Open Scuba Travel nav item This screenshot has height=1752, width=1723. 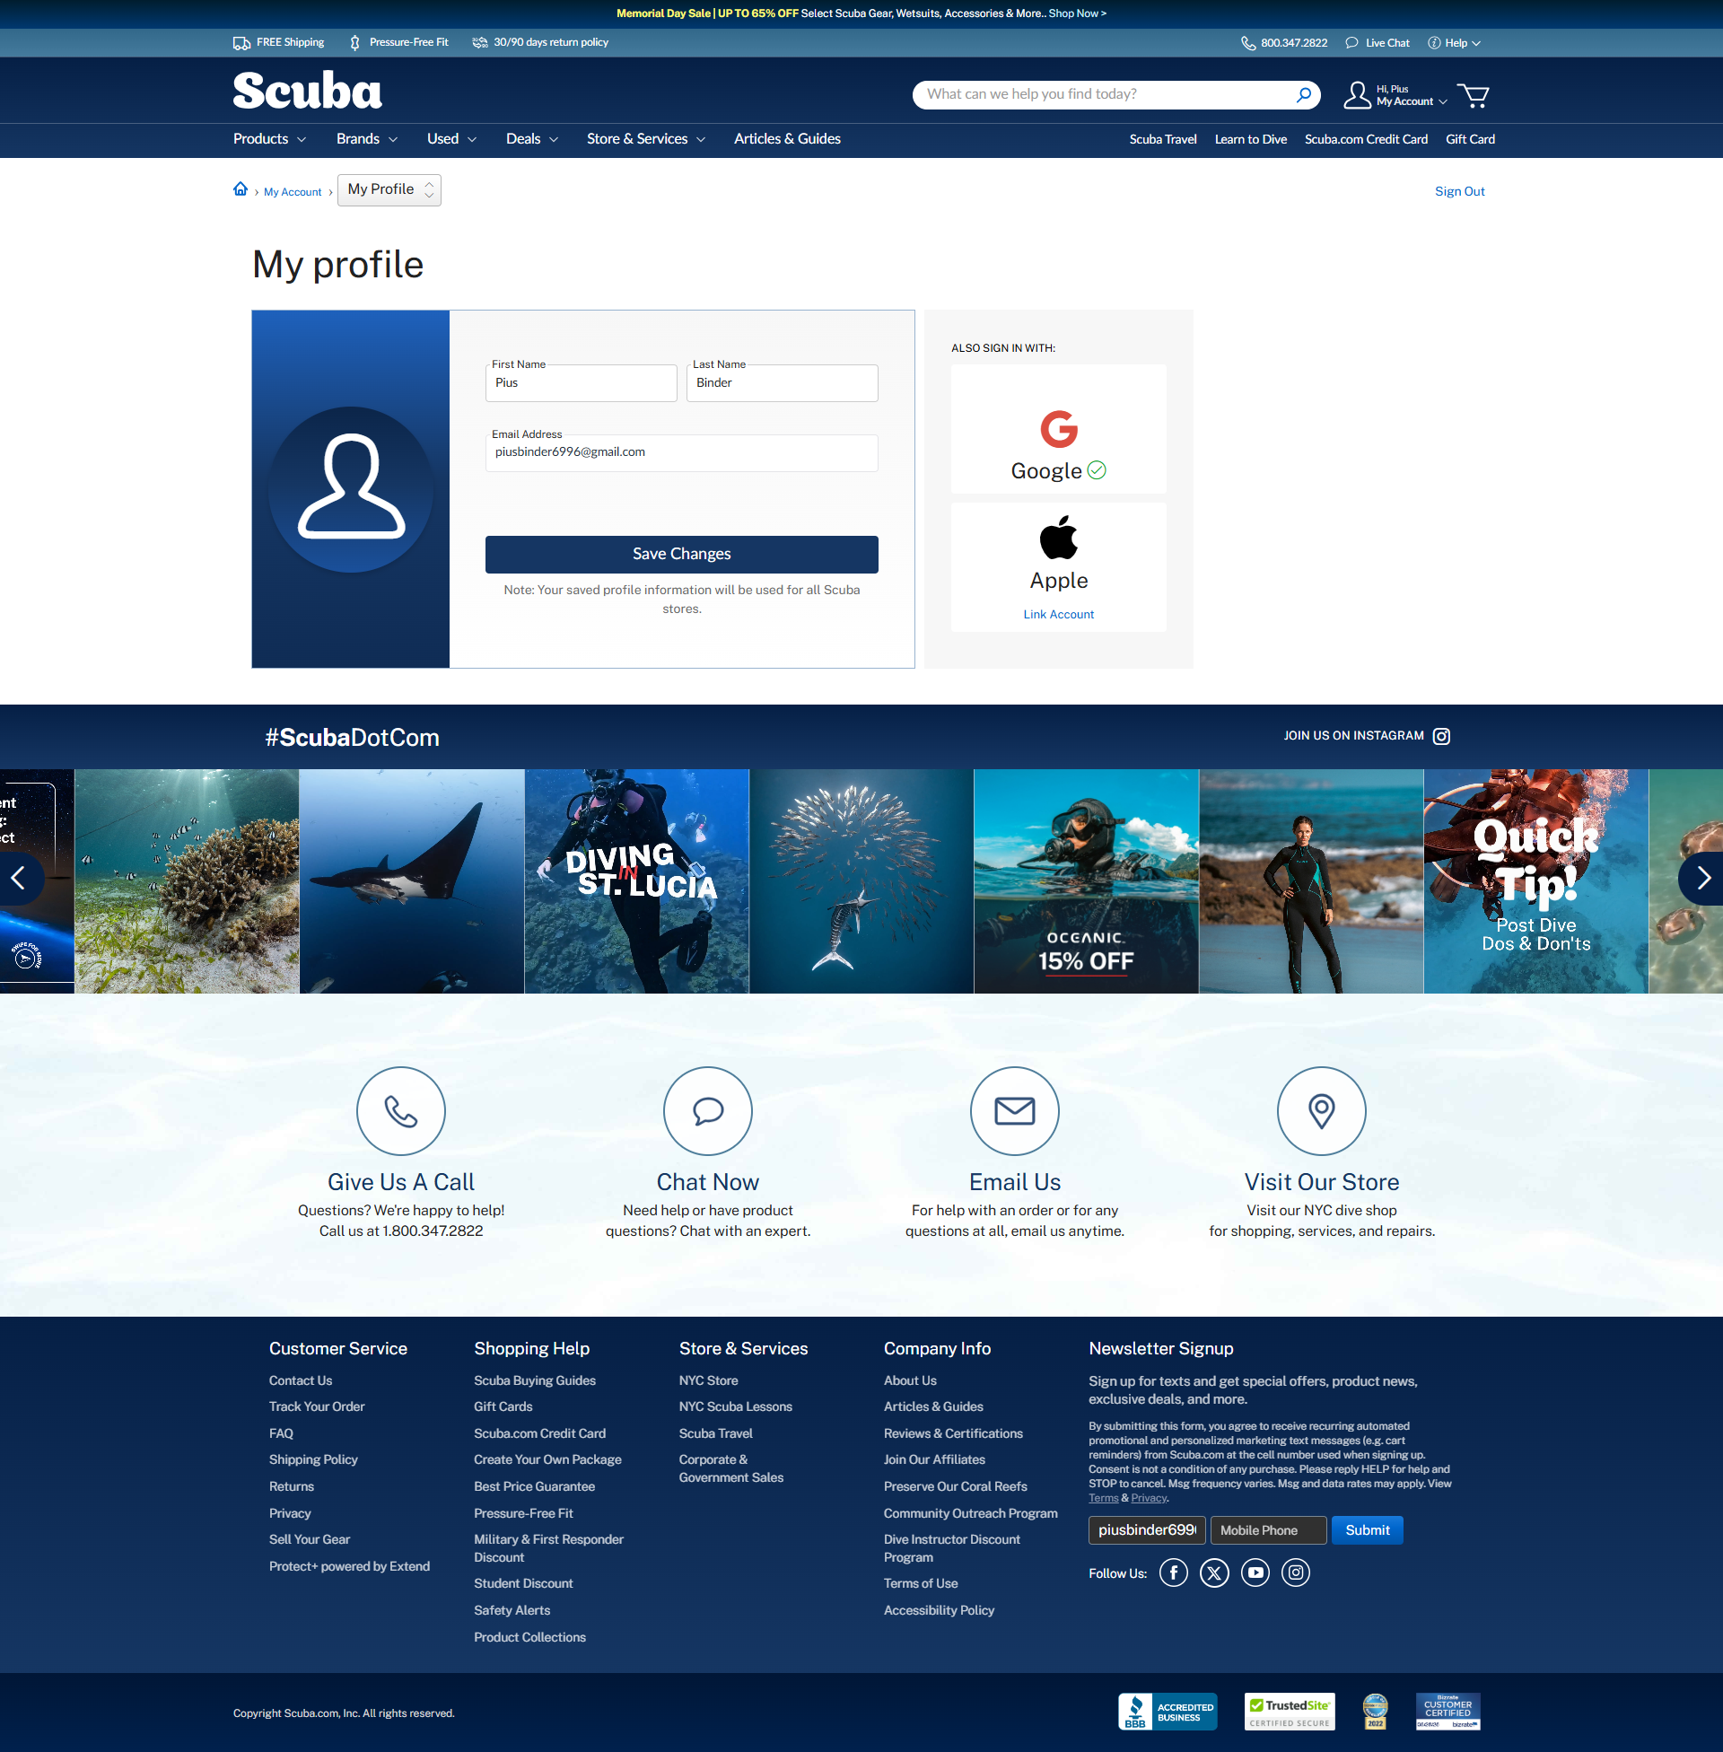click(x=1163, y=139)
